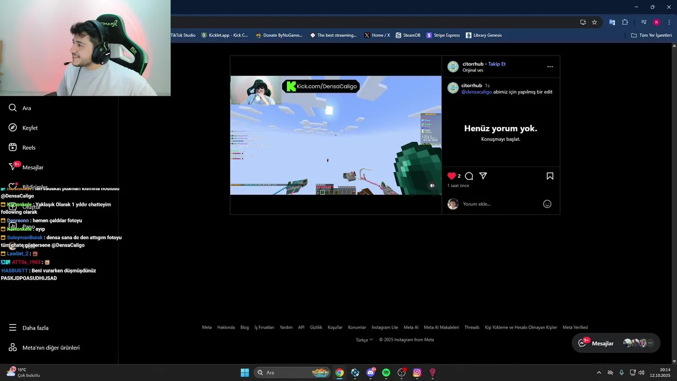The image size is (677, 381).
Task: Click in the Yorum ekle comment field
Action: coord(500,204)
